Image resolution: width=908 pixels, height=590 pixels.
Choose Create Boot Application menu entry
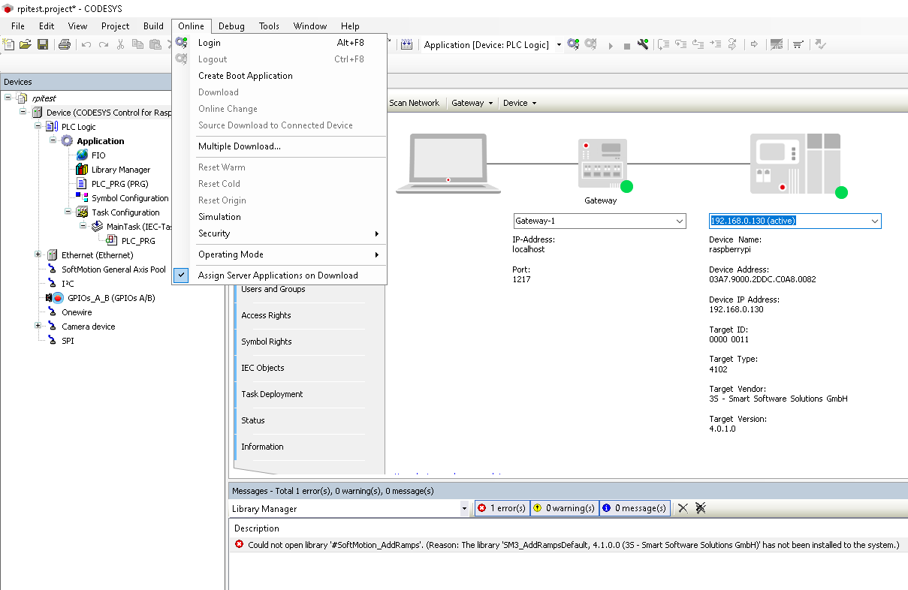click(x=279, y=76)
